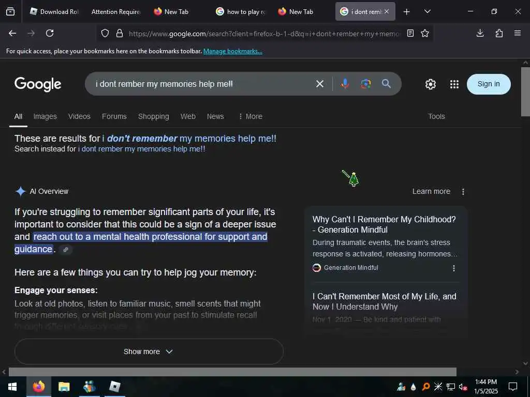
Task: Select the Forums results tab
Action: click(114, 116)
